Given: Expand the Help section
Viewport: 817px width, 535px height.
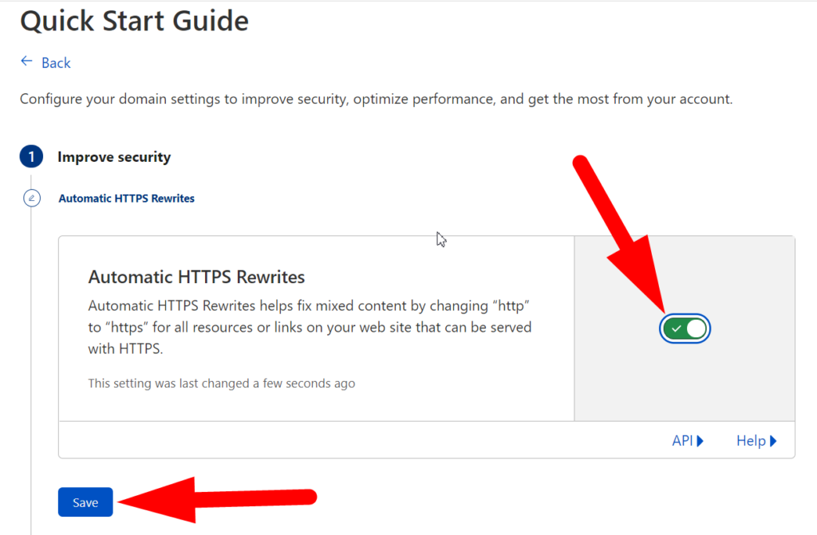Looking at the screenshot, I should coord(756,441).
